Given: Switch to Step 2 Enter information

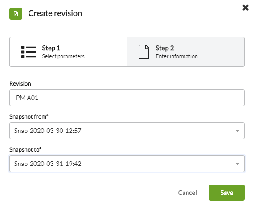Looking at the screenshot, I should click(185, 52).
